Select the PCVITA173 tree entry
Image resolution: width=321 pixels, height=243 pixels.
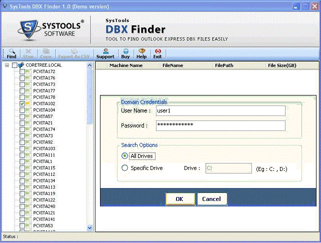(x=44, y=84)
